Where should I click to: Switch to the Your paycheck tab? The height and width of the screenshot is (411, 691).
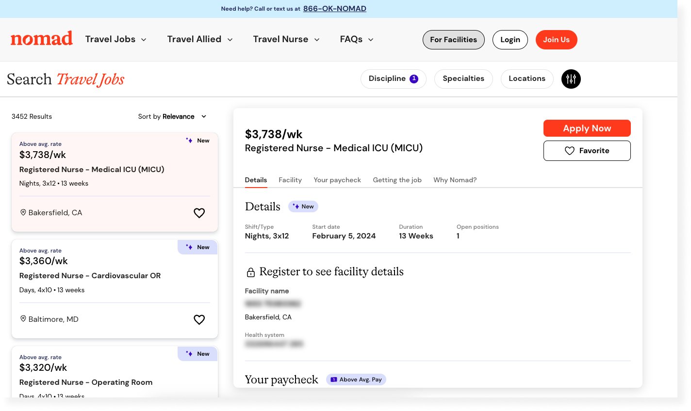pos(337,180)
